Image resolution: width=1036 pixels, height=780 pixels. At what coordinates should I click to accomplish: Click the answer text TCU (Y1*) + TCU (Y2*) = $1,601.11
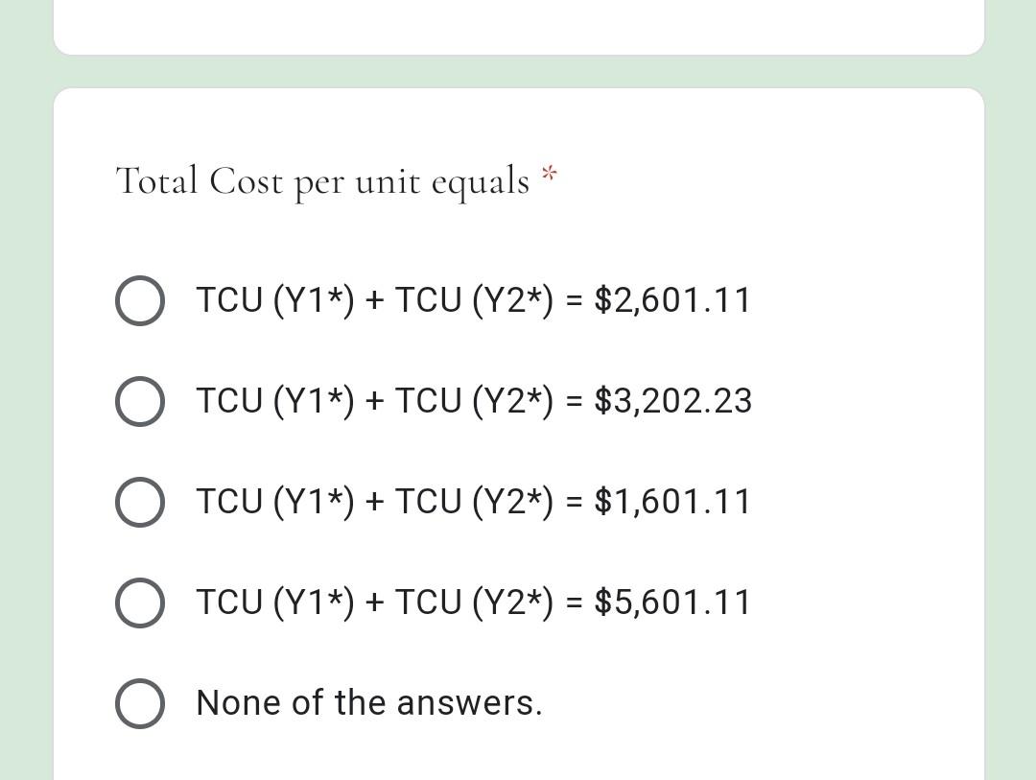(x=472, y=501)
